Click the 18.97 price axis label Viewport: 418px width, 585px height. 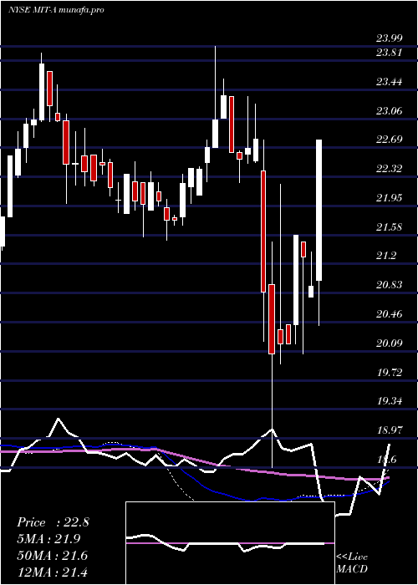pos(389,431)
